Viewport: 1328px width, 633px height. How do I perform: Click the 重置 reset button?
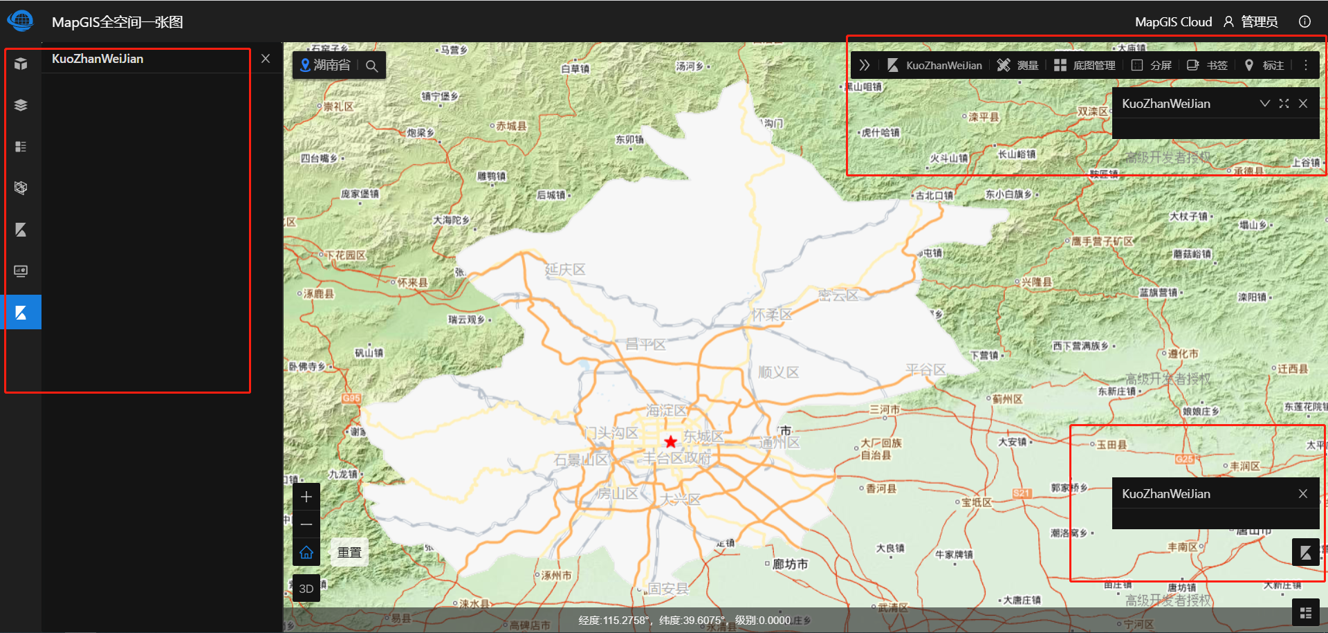pyautogui.click(x=349, y=551)
